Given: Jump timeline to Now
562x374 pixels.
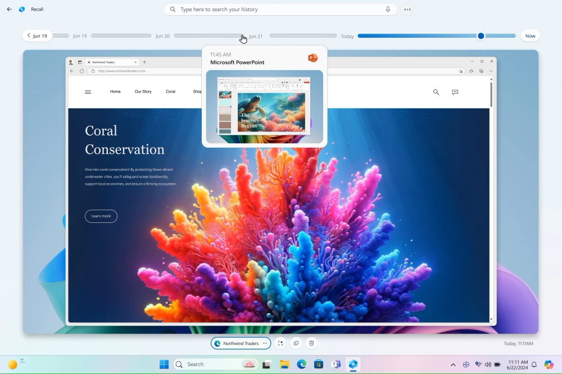Looking at the screenshot, I should 530,36.
